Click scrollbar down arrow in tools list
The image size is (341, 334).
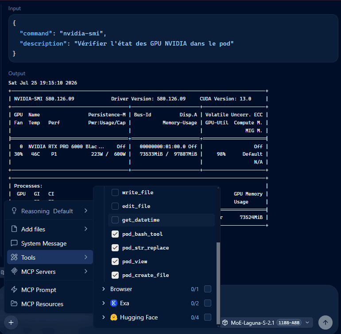[x=218, y=326]
